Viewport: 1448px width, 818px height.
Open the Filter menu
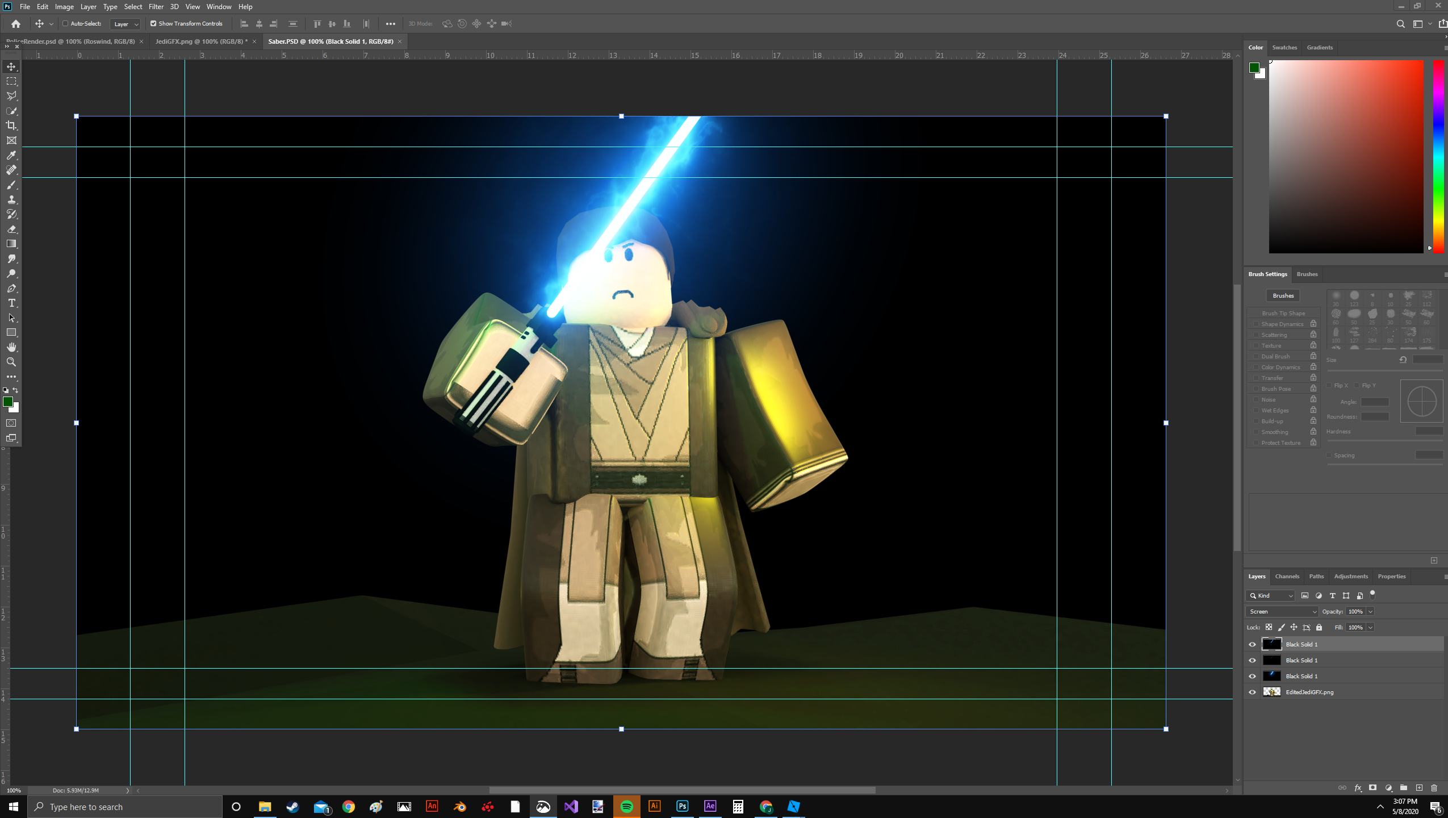(156, 6)
